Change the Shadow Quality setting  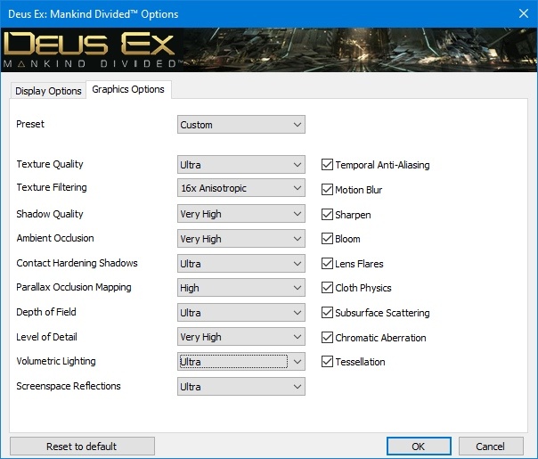click(241, 214)
